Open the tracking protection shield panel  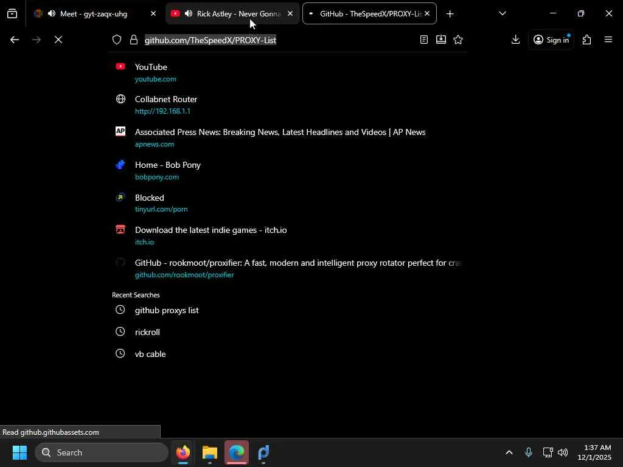[117, 40]
